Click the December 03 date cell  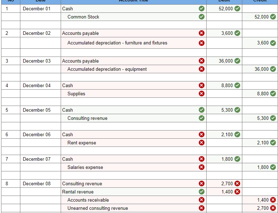40,61
